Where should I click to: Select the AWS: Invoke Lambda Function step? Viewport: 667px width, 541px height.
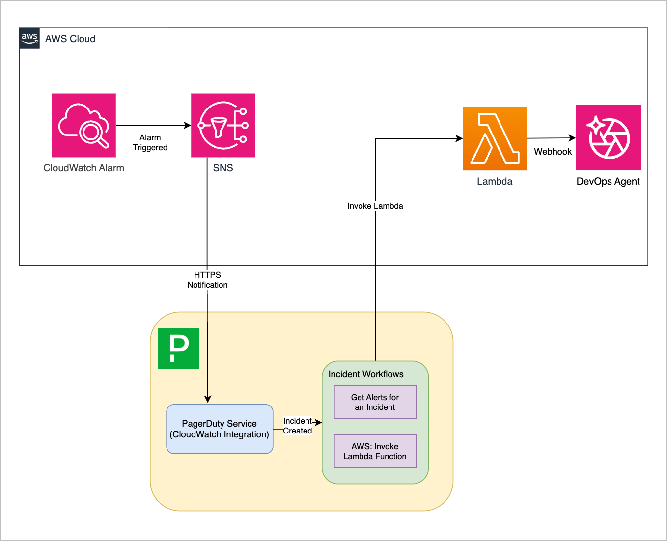tap(375, 451)
